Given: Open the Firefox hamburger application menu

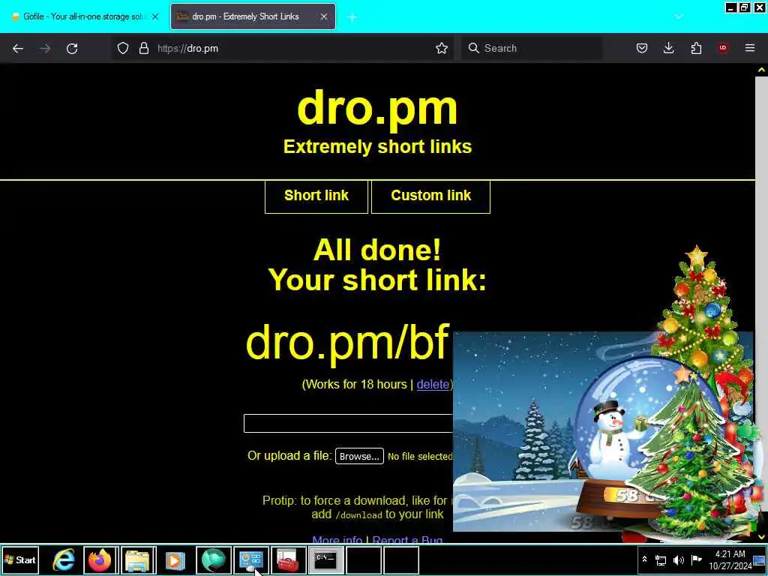Looking at the screenshot, I should 750,48.
